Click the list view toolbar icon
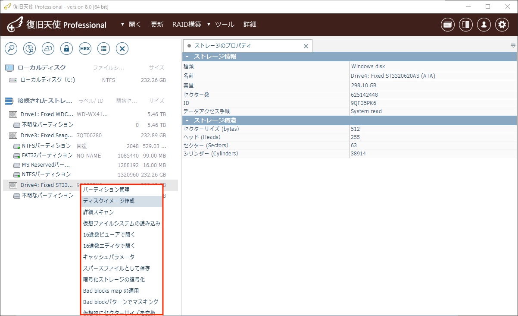Viewport: 518px width, 316px height. [x=103, y=48]
